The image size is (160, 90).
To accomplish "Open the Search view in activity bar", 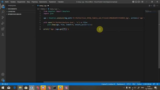I will point(3,12).
